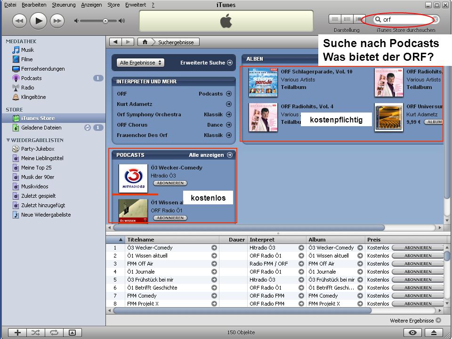Image resolution: width=452 pixels, height=339 pixels.
Task: Collapse the Wiedergabelisten section triangle
Action: [8, 140]
